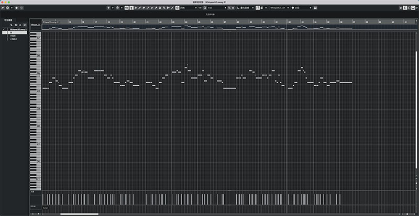Image resolution: width=419 pixels, height=216 pixels.
Task: Toggle the highlighted button right of 量化链接 dropdown
Action: point(258,8)
